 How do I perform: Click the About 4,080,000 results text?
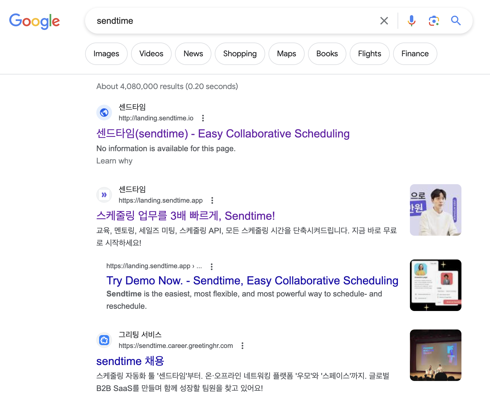click(x=167, y=86)
